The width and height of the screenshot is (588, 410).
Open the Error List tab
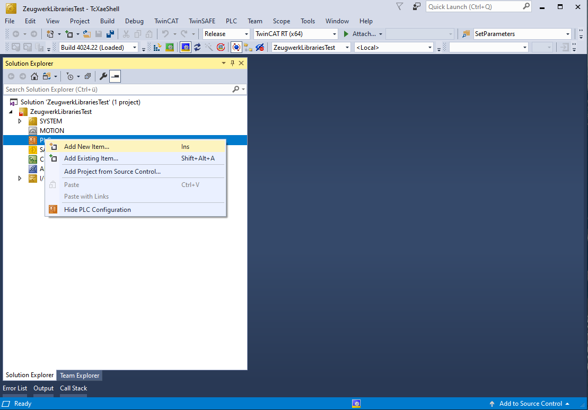[x=15, y=388]
